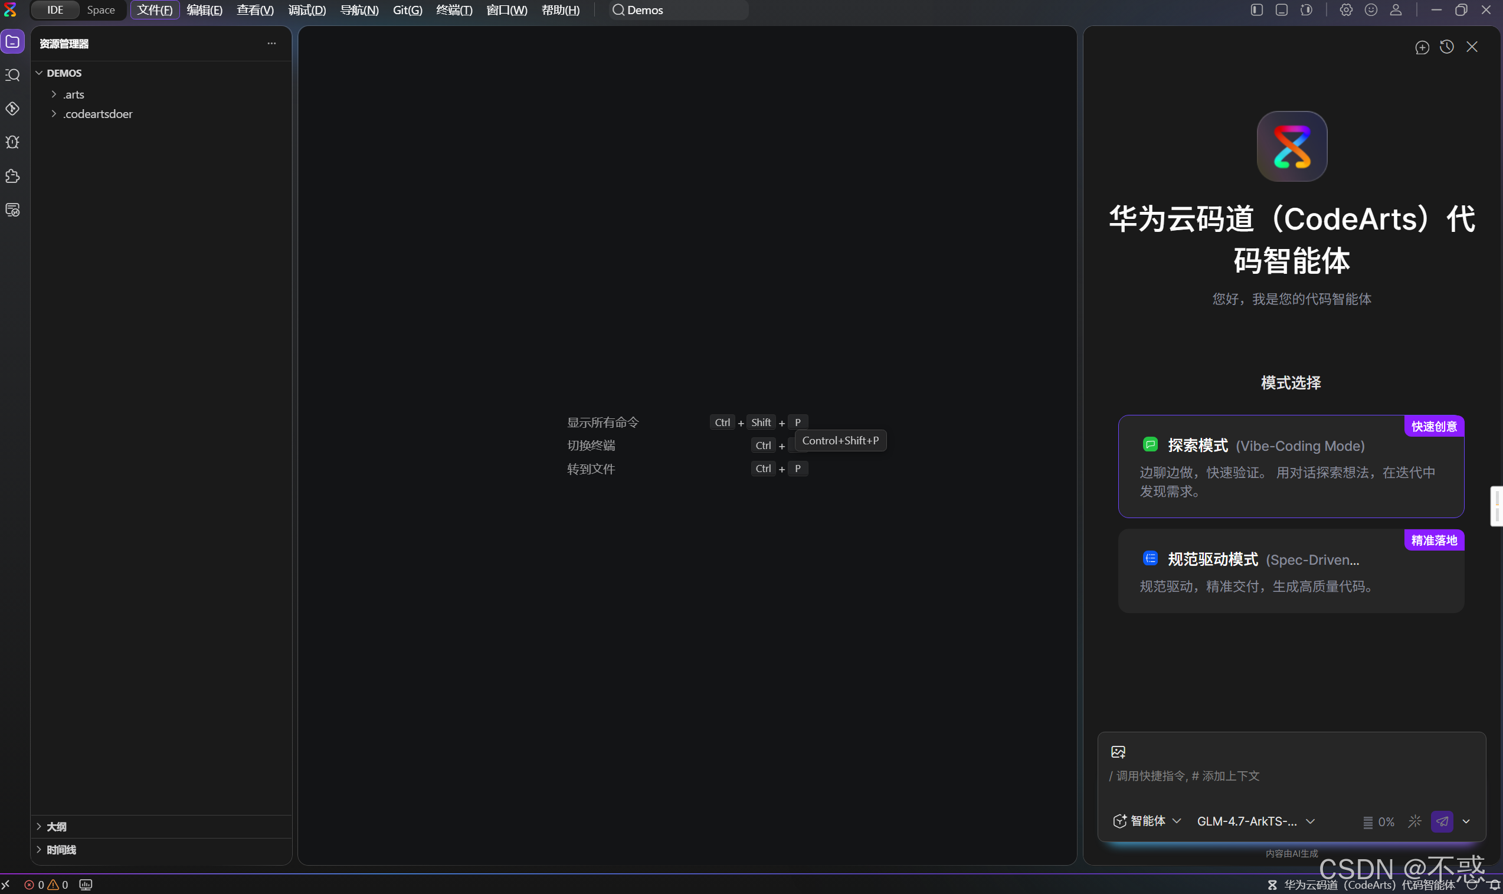This screenshot has width=1503, height=894.
Task: Open the 智能体 agent mode dropdown
Action: [1147, 821]
